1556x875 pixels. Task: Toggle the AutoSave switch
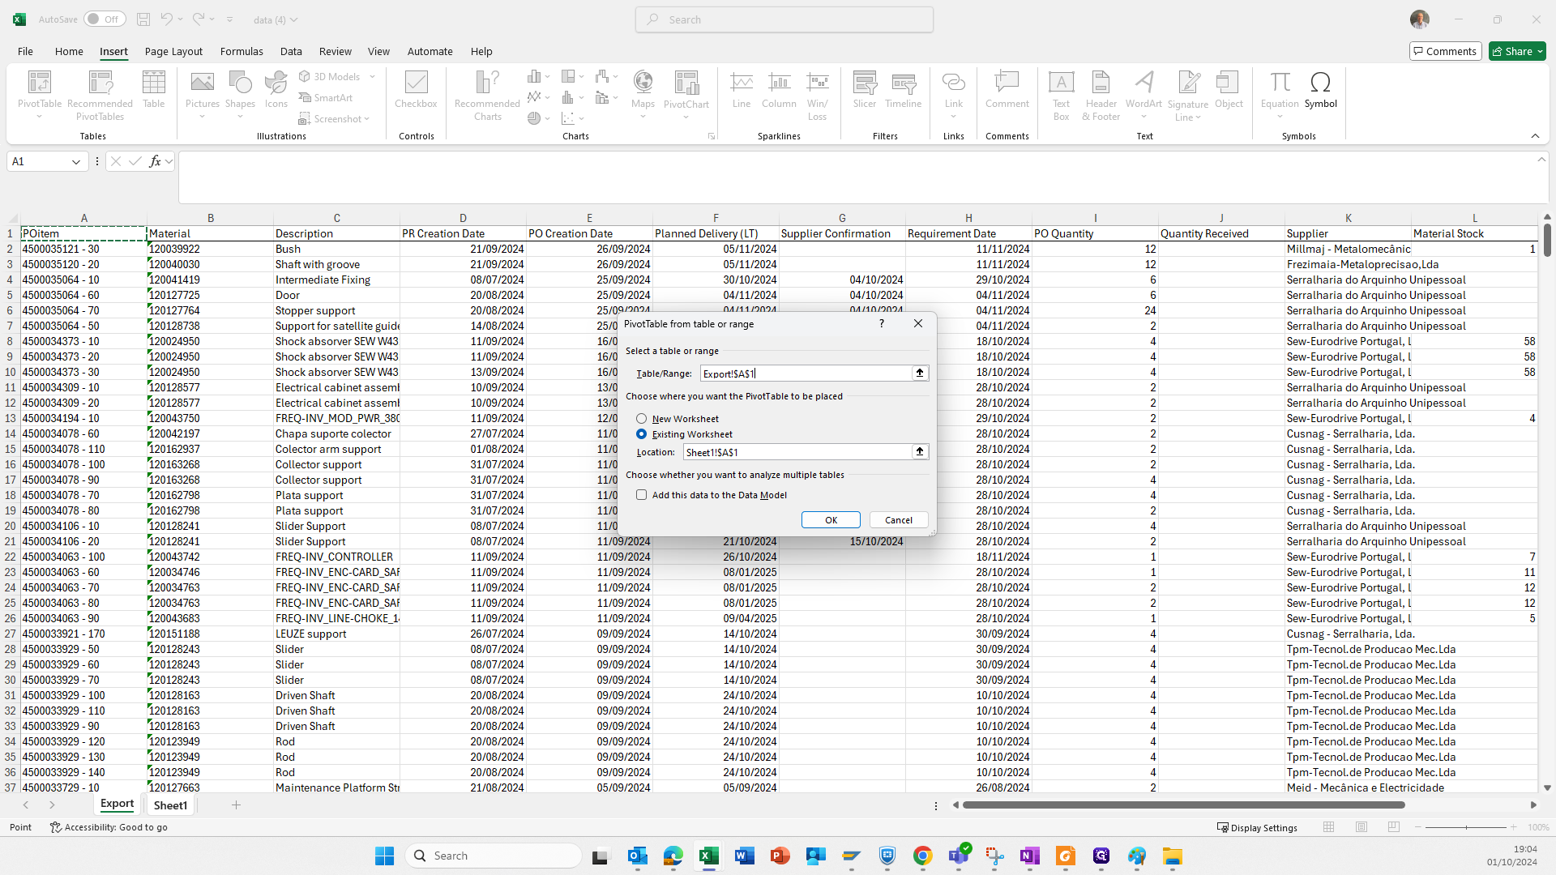(105, 19)
